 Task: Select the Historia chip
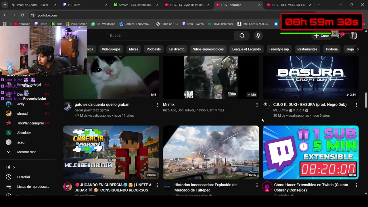(x=331, y=49)
